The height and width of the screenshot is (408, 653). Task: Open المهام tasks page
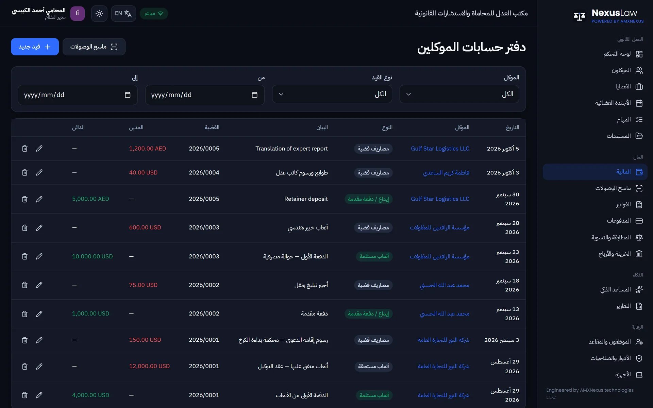595,120
